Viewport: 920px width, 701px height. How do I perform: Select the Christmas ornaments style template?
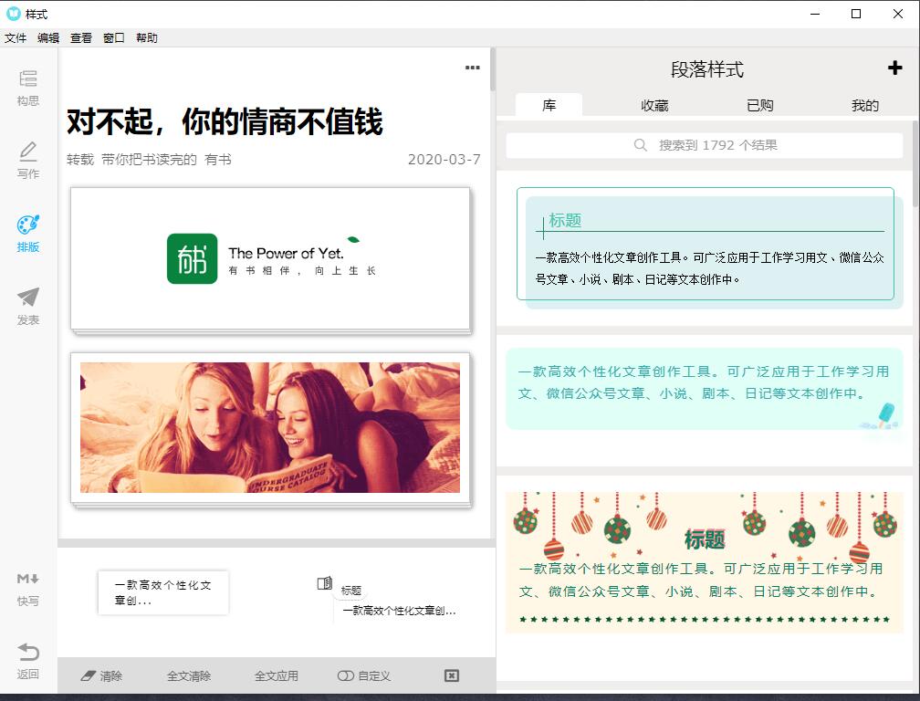[705, 561]
